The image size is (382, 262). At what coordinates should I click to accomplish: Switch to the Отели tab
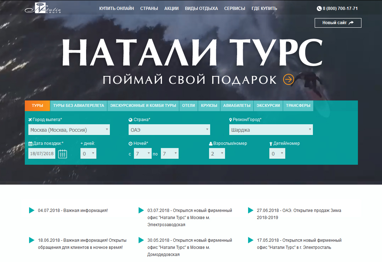coord(189,105)
